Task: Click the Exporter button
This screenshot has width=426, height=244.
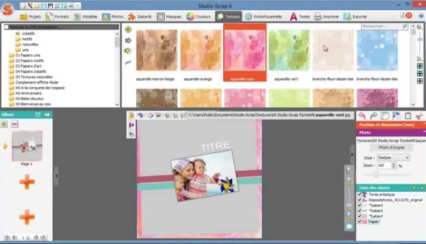Action: click(356, 16)
